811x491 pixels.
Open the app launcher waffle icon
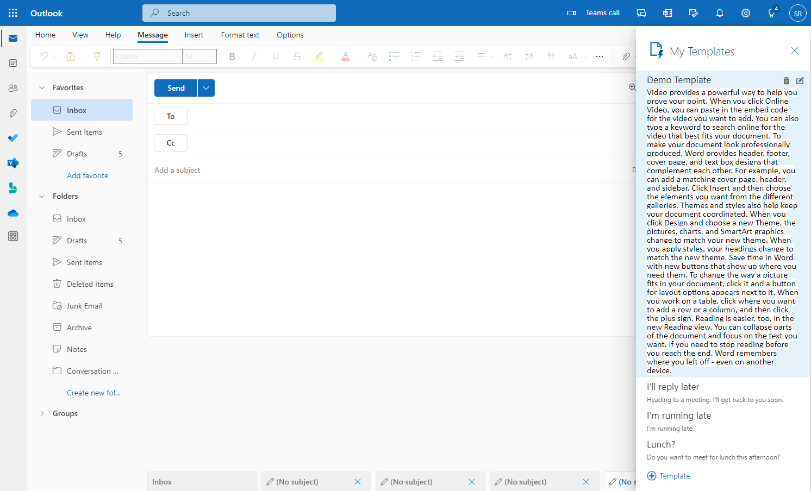pyautogui.click(x=13, y=13)
